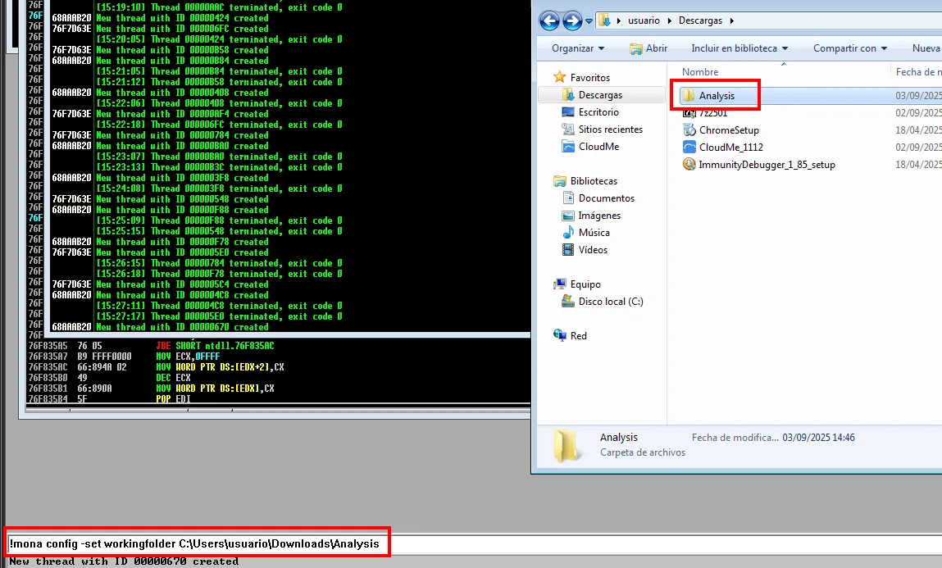The width and height of the screenshot is (942, 568).
Task: Select Descargas in the Favoritos sidebar
Action: coord(600,95)
